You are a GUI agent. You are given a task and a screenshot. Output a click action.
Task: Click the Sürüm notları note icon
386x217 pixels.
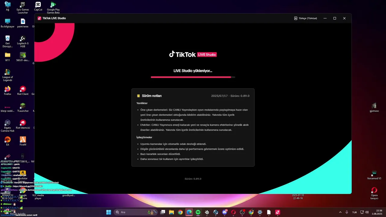pyautogui.click(x=138, y=96)
